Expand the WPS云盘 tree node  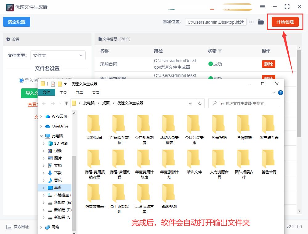[x=41, y=116]
